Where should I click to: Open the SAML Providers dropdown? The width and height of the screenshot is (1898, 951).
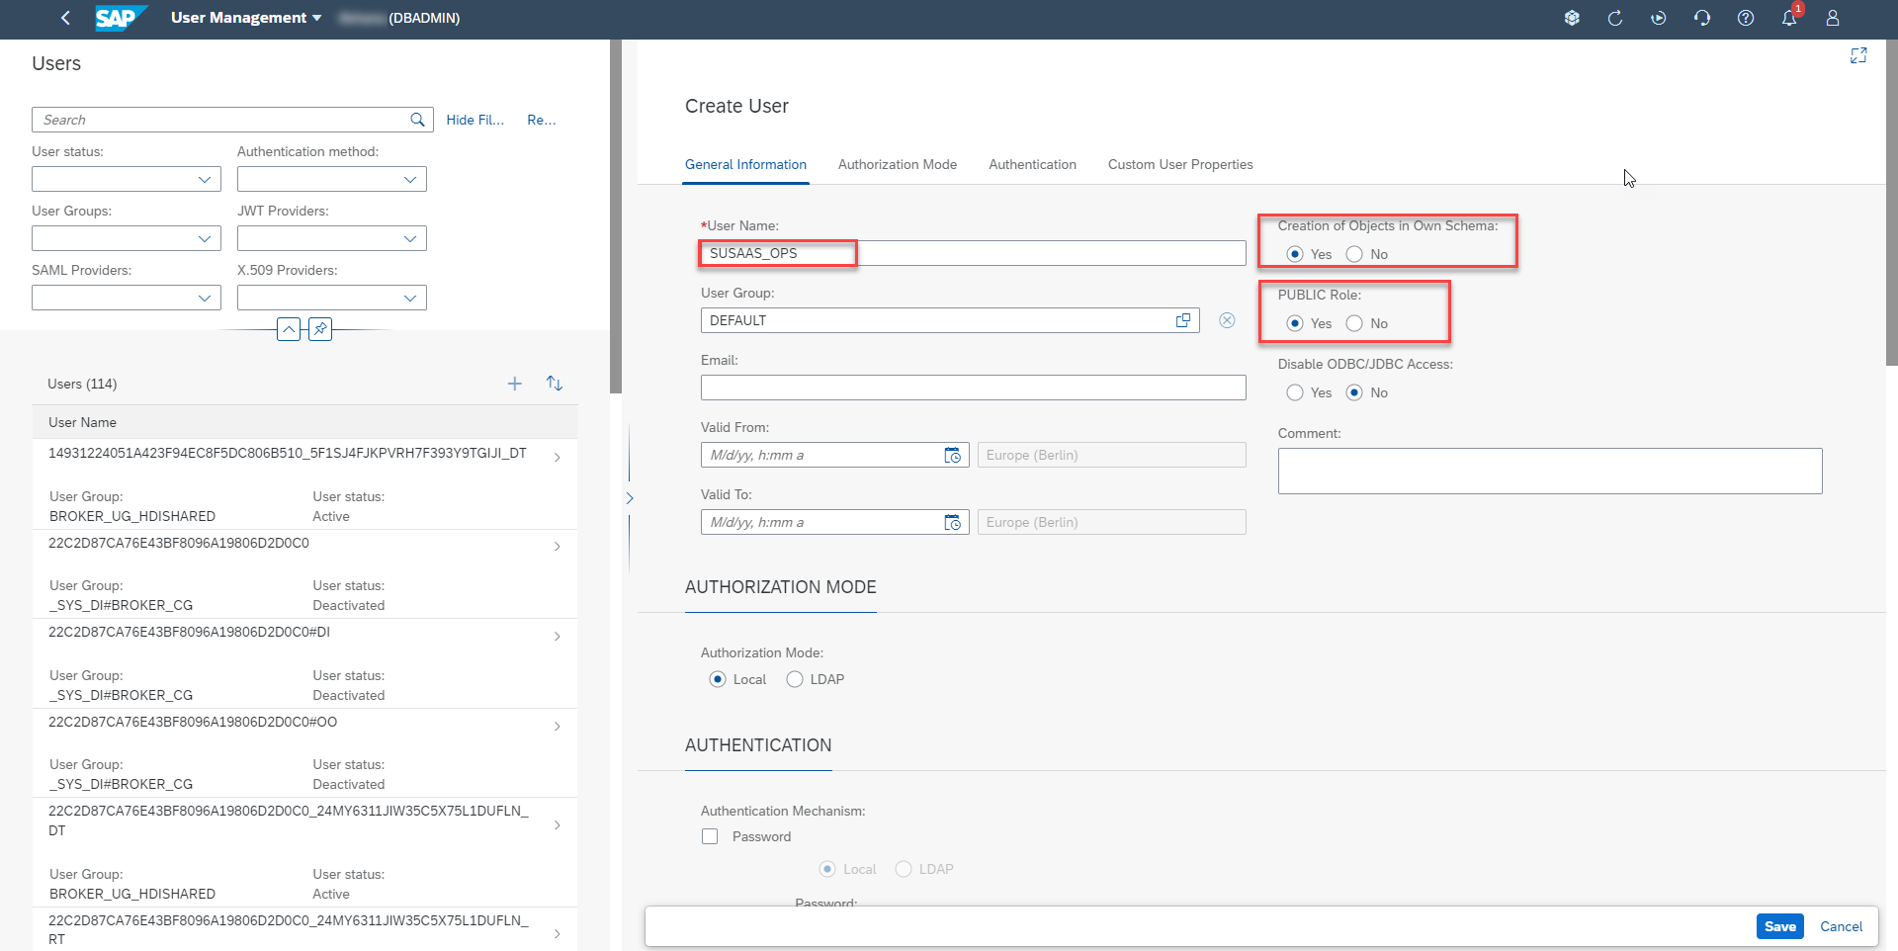127,298
